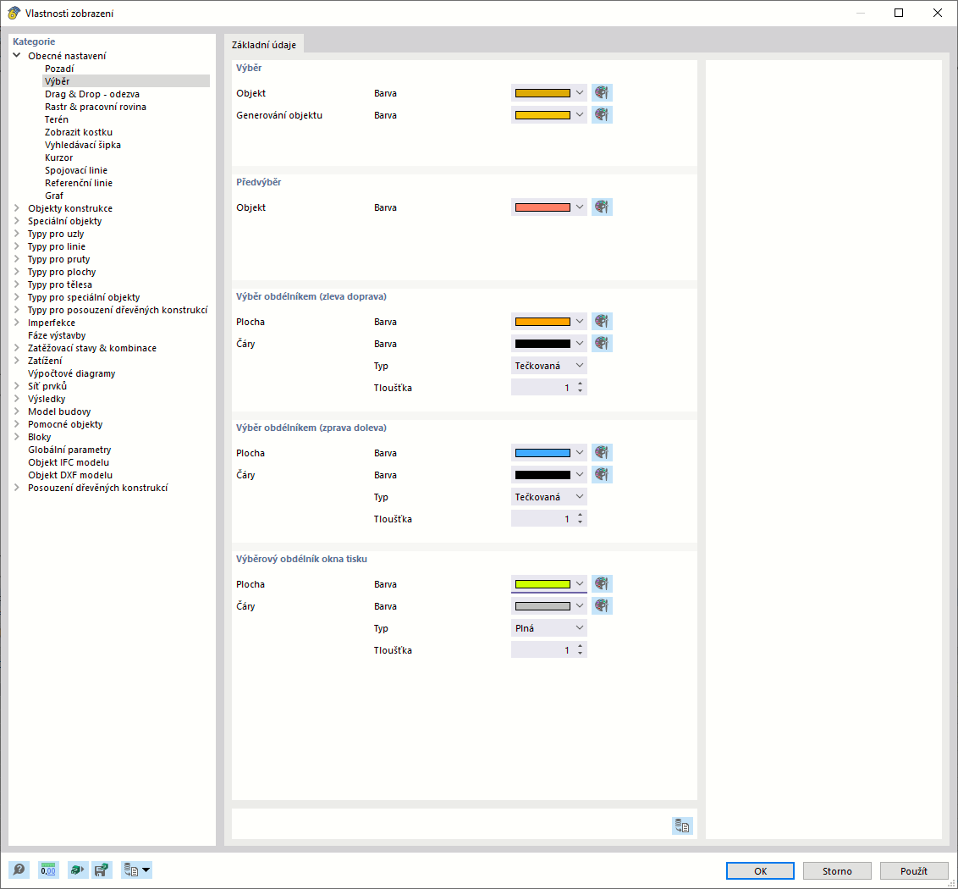Open palette for zleva doprava Čáry color
The width and height of the screenshot is (958, 889).
[602, 344]
